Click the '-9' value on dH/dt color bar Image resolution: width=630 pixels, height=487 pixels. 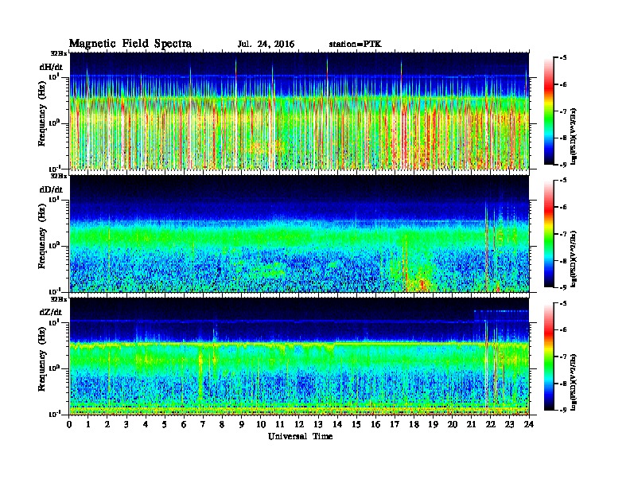click(562, 164)
